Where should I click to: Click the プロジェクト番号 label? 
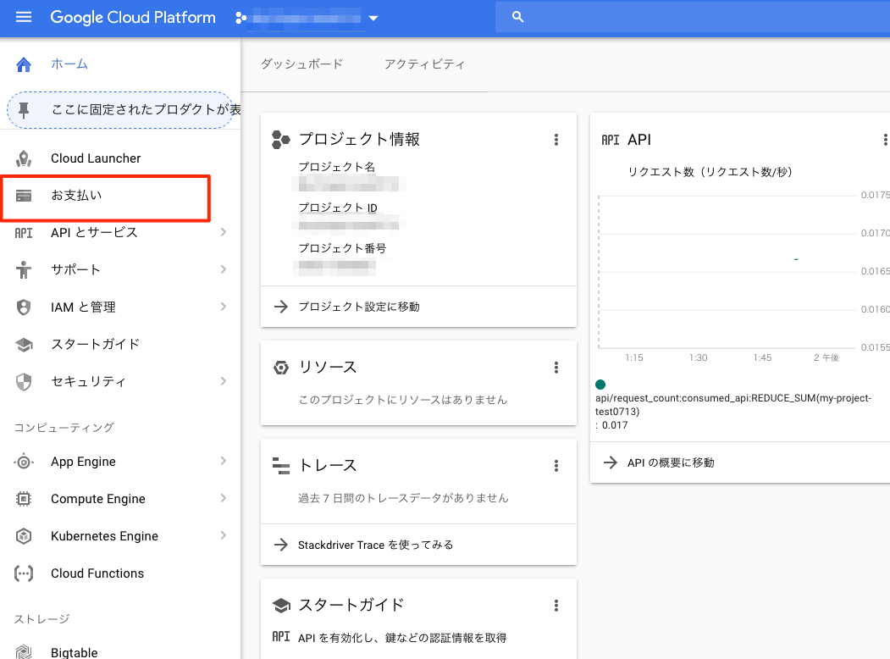pyautogui.click(x=342, y=248)
